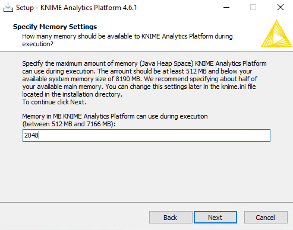
Task: Click the "(between 512 MB and 7166 MB):" text
Action: pyautogui.click(x=69, y=124)
